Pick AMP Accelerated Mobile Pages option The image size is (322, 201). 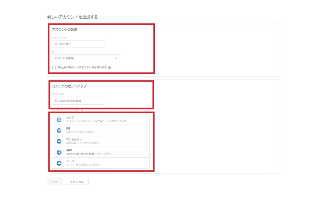(x=101, y=152)
